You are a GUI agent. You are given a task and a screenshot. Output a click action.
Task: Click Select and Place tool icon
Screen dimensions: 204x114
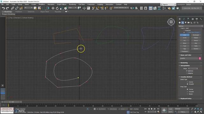pos(66,8)
